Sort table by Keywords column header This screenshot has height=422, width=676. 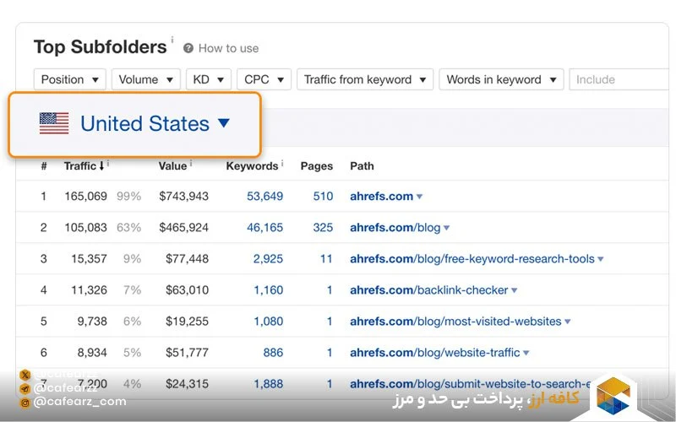252,165
